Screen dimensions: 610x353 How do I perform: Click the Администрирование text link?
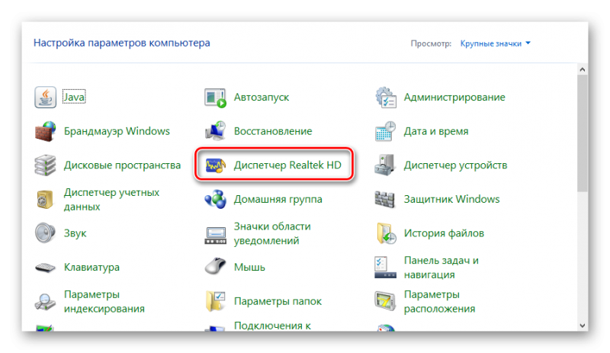tap(454, 98)
